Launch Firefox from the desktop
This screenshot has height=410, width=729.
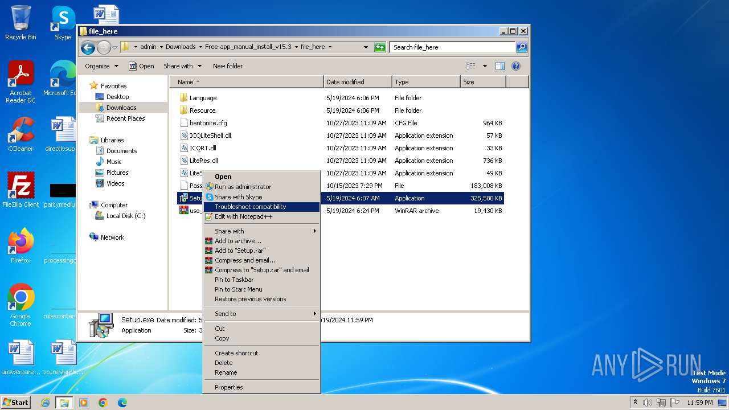(21, 245)
